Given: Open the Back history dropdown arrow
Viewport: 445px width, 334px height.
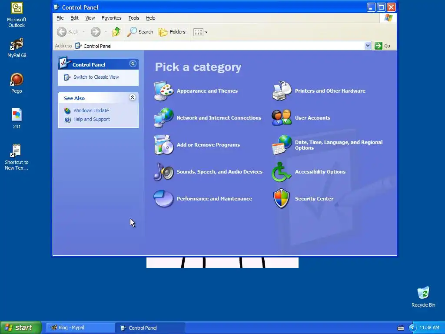Looking at the screenshot, I should click(x=84, y=32).
